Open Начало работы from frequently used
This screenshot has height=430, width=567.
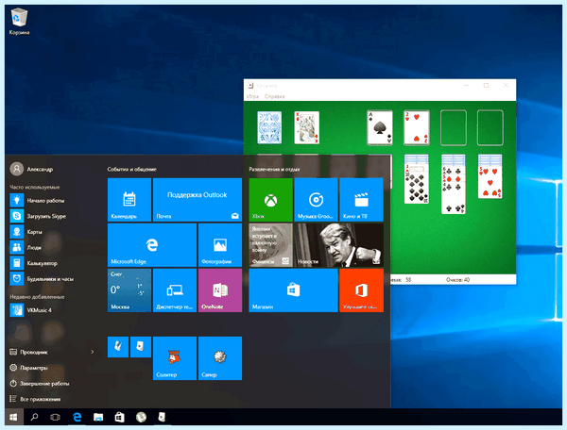37,200
